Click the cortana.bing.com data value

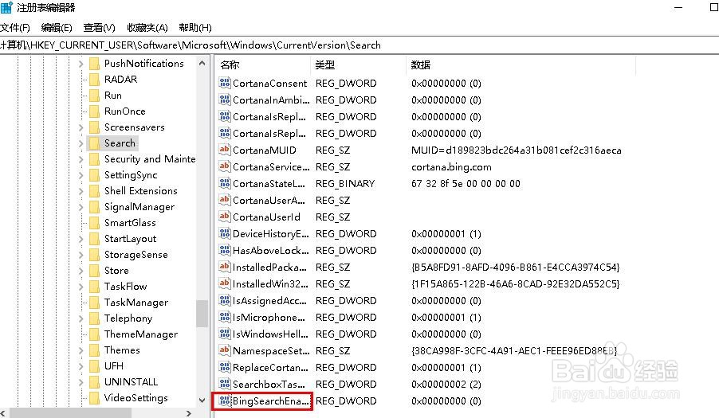click(x=451, y=167)
